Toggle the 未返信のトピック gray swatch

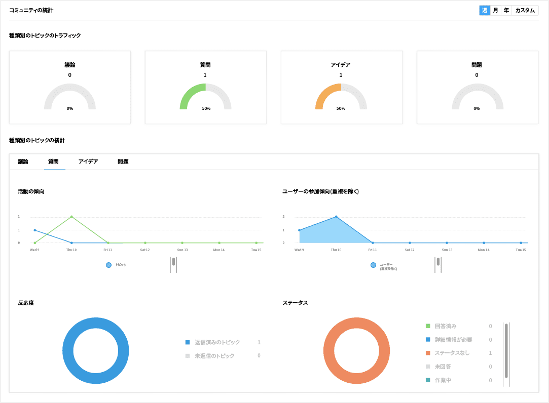tap(188, 356)
